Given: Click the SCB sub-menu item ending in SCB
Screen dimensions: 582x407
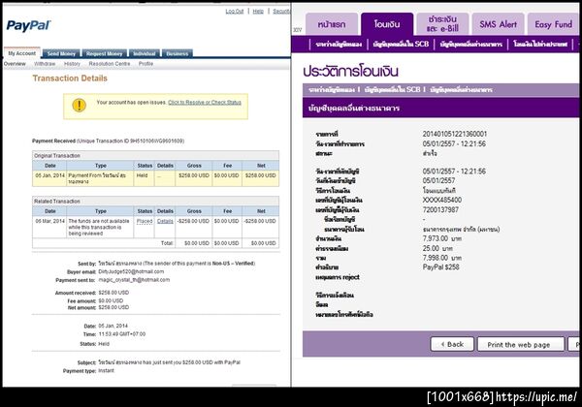Looking at the screenshot, I should [401, 45].
